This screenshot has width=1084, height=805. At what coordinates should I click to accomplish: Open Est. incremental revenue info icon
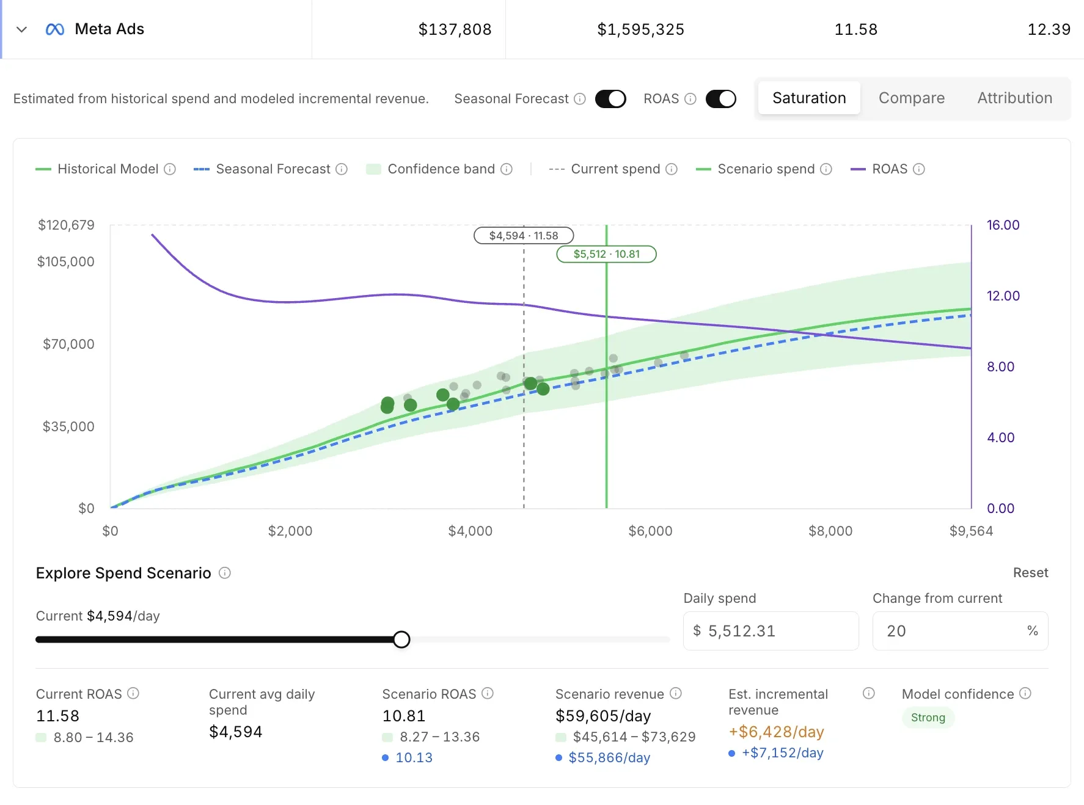pyautogui.click(x=869, y=693)
